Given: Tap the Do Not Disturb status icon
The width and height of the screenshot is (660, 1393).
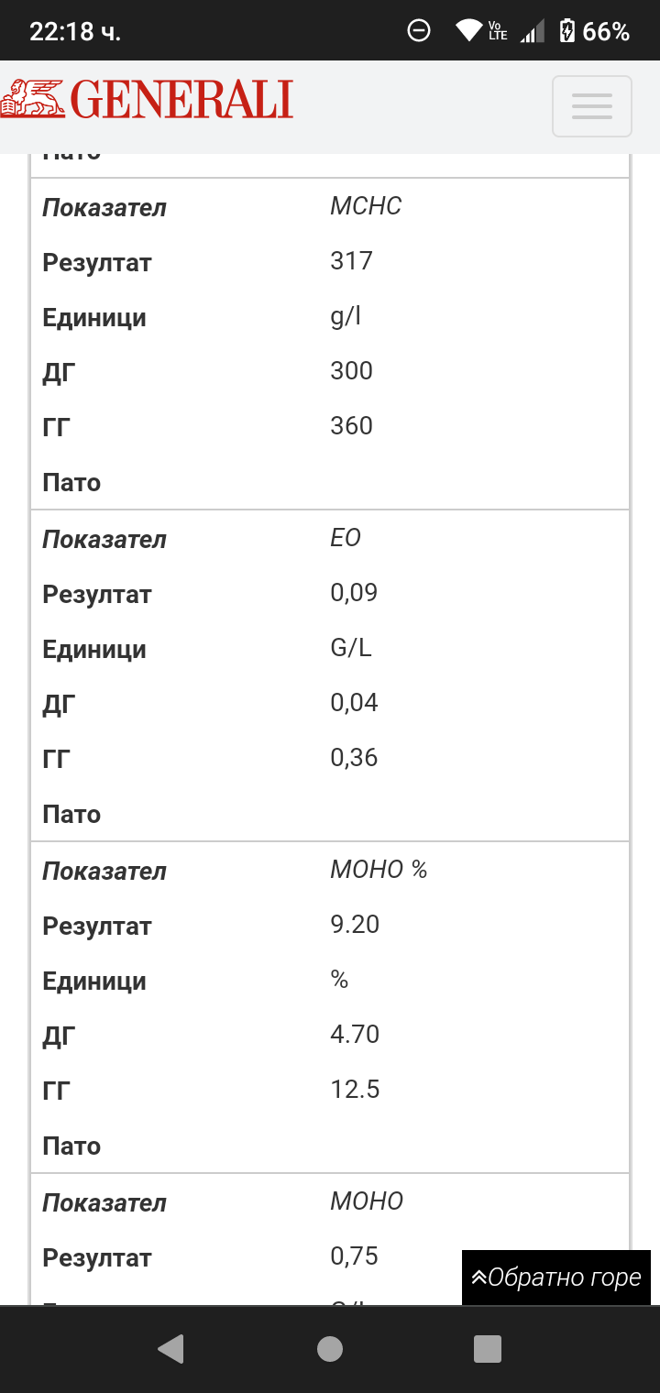Looking at the screenshot, I should (418, 31).
